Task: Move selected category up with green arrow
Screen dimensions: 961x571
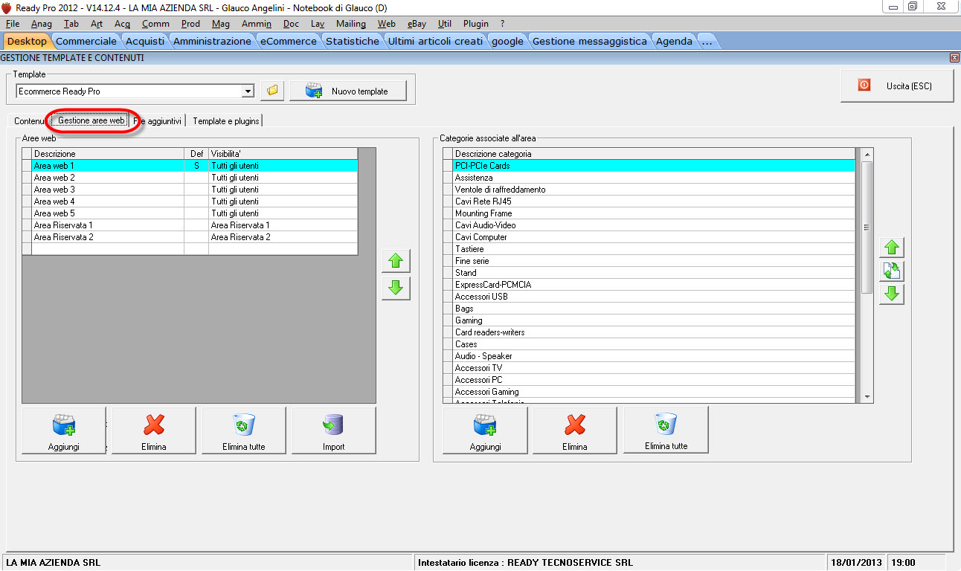Action: [x=891, y=248]
